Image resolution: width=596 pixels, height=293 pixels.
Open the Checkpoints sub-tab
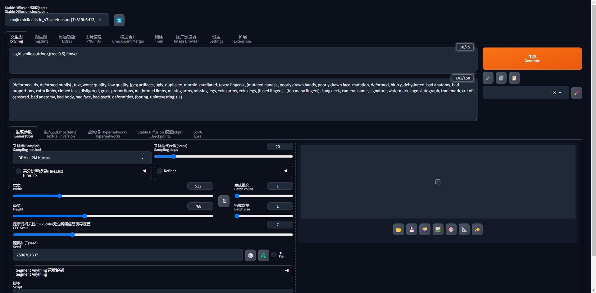(160, 134)
